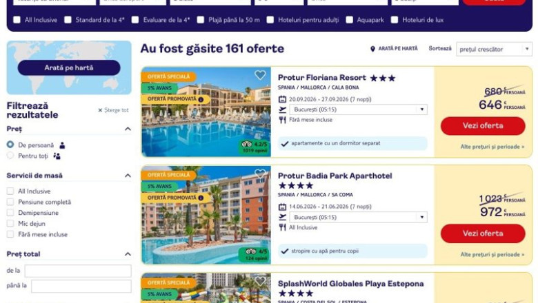
Task: Favorite Protur Floriana Resort with heart icon
Action: (260, 74)
